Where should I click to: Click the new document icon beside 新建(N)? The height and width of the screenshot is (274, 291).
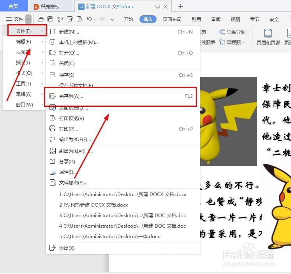(53, 32)
